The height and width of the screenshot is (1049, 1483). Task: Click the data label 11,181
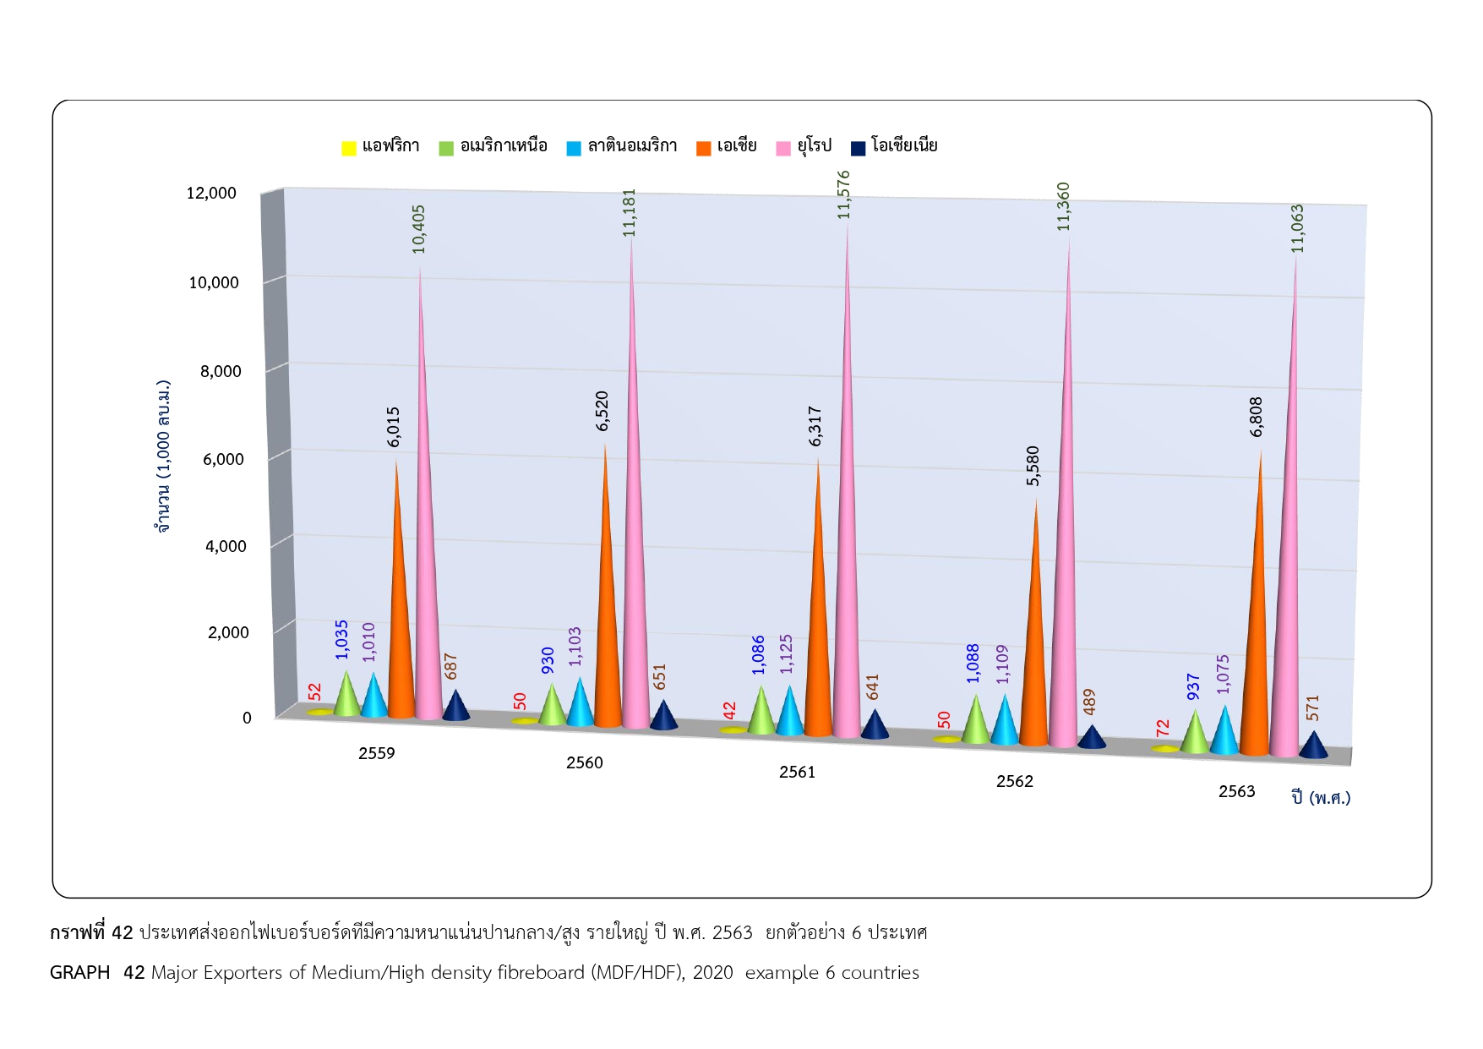[630, 213]
